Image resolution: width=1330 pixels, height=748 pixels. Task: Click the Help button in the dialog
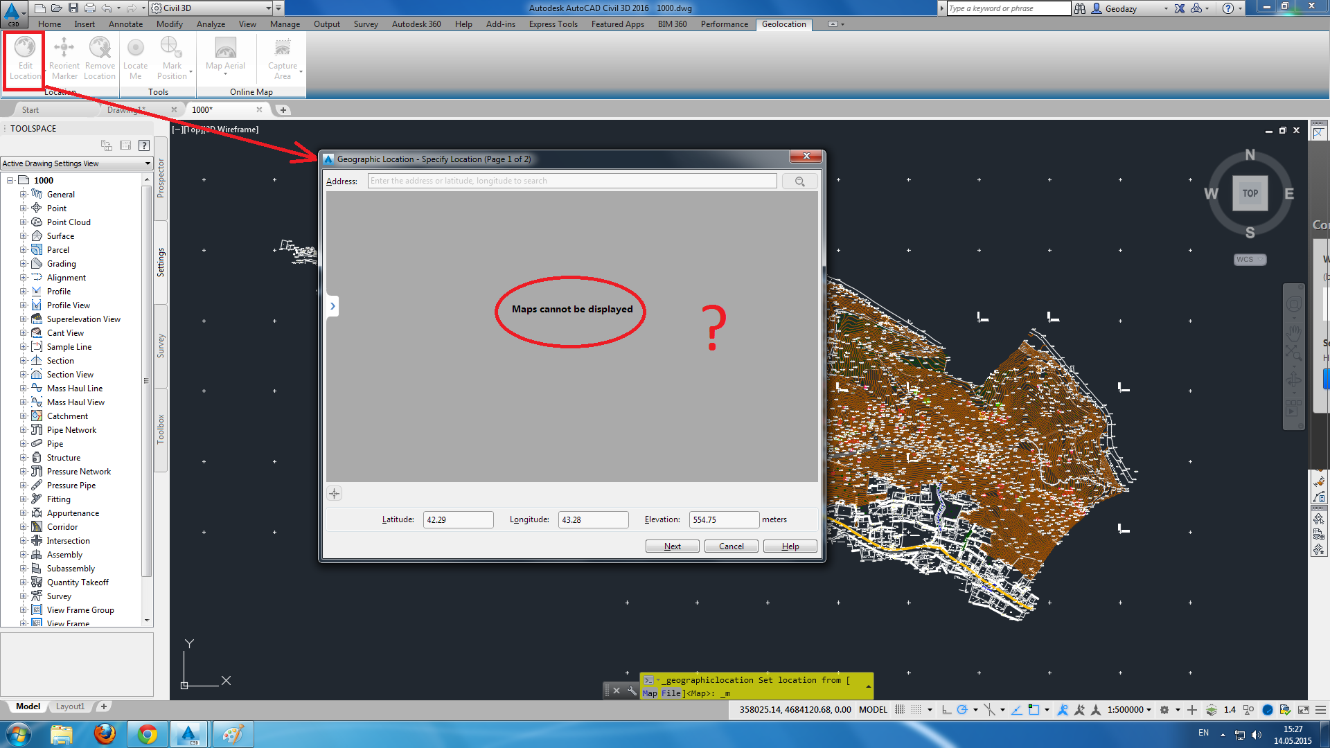tap(790, 546)
